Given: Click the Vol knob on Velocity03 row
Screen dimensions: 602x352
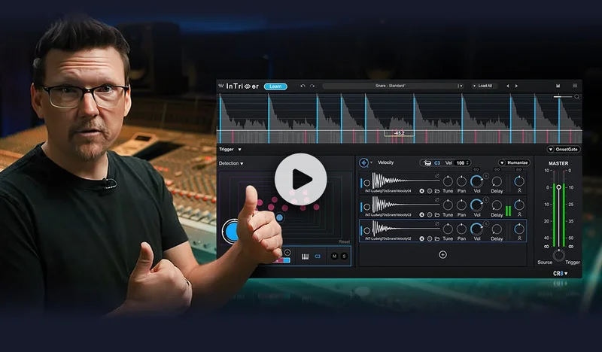Looking at the screenshot, I should point(476,205).
